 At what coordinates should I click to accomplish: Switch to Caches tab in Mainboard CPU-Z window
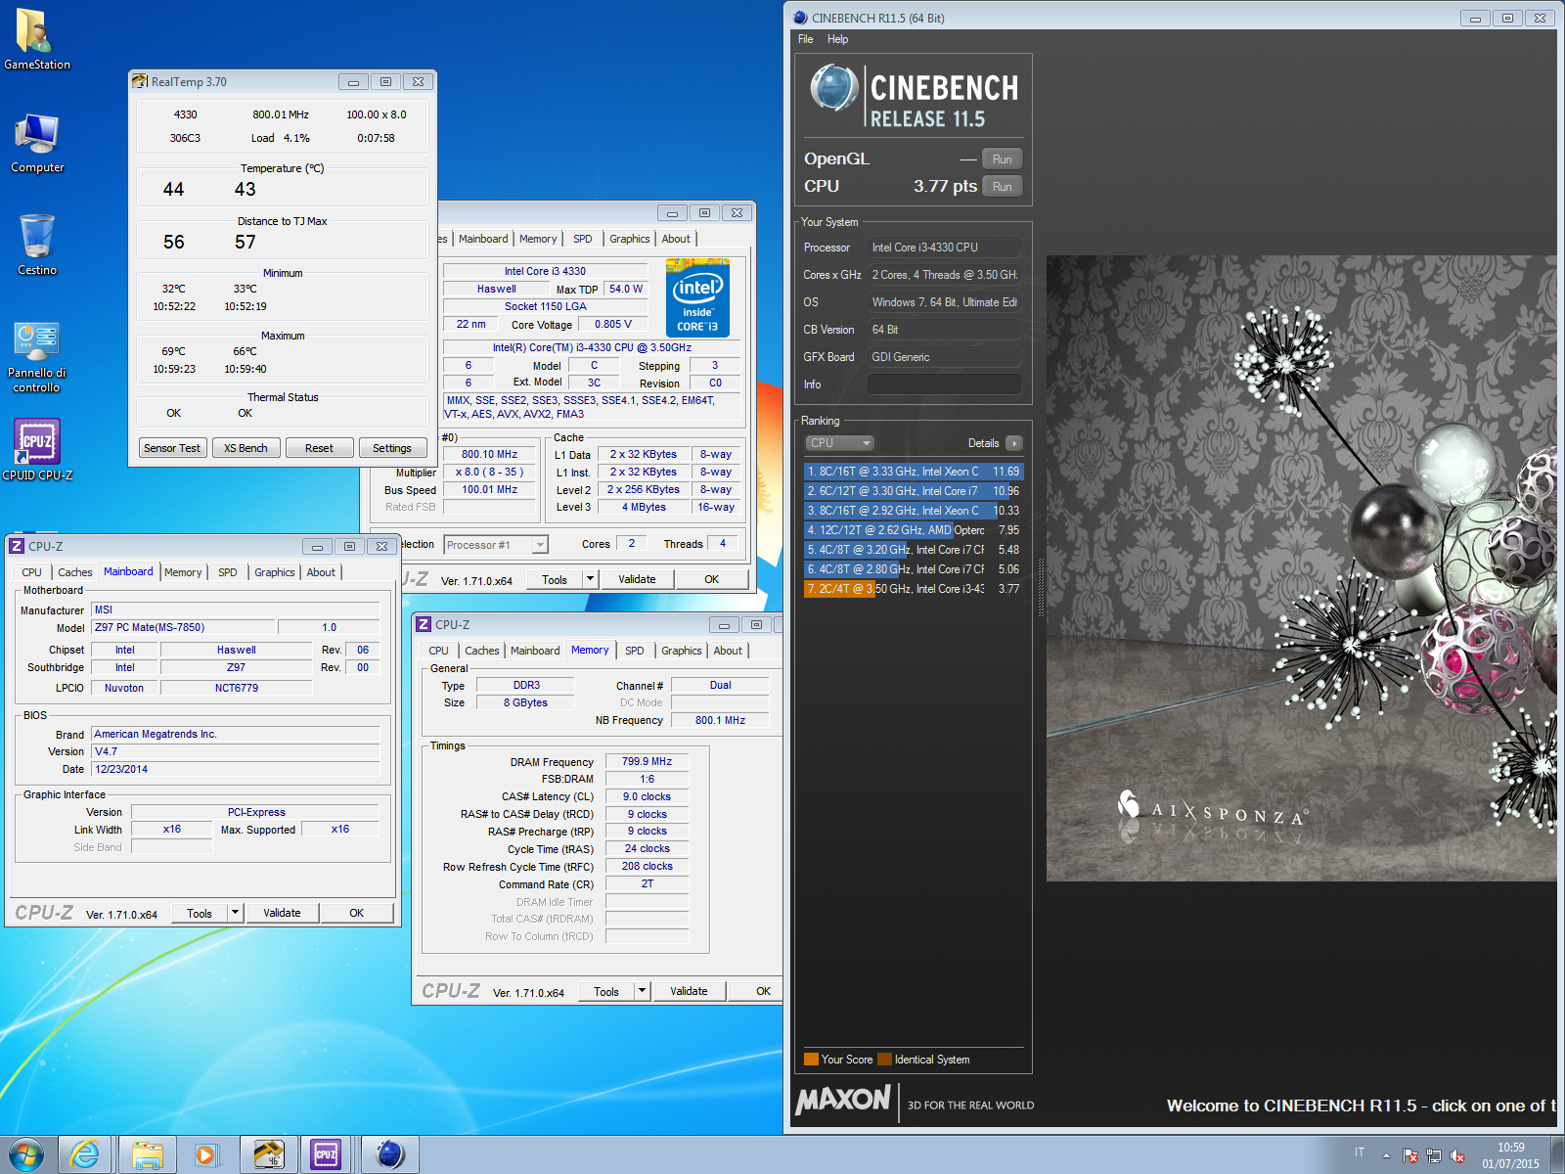coord(74,572)
